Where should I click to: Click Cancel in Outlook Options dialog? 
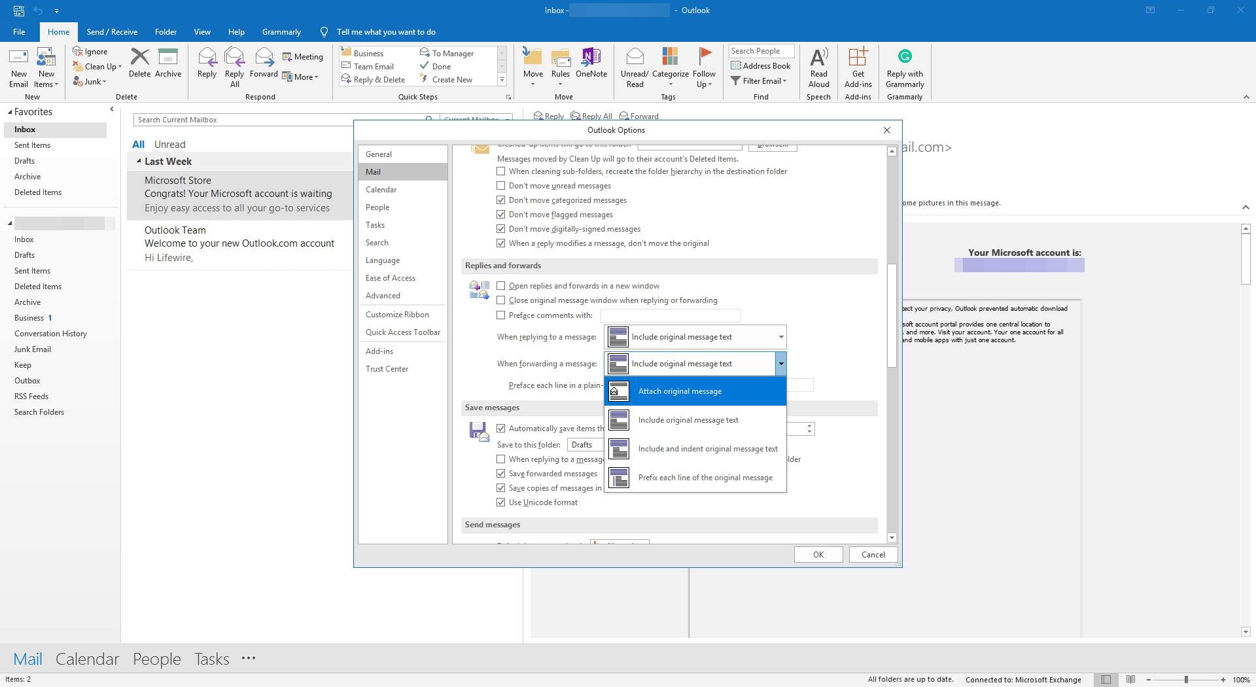(873, 555)
